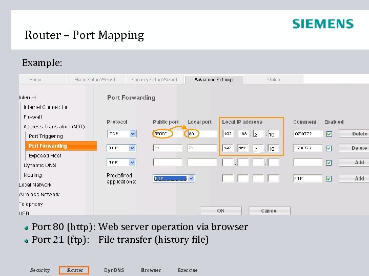Image resolution: width=369 pixels, height=276 pixels.
Task: Go to the Security slide section
Action: point(40,270)
